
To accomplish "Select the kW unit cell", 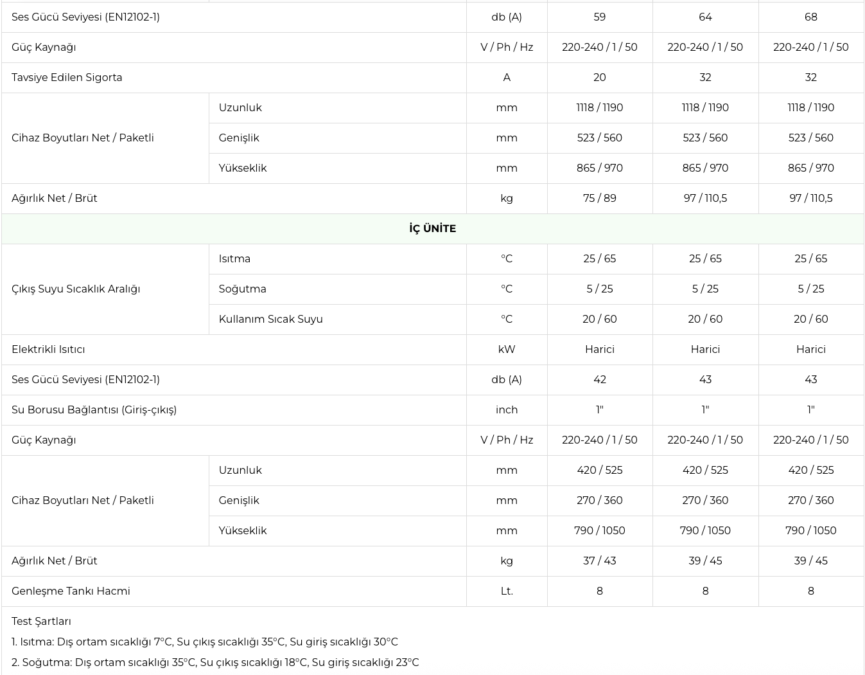I will [x=507, y=350].
